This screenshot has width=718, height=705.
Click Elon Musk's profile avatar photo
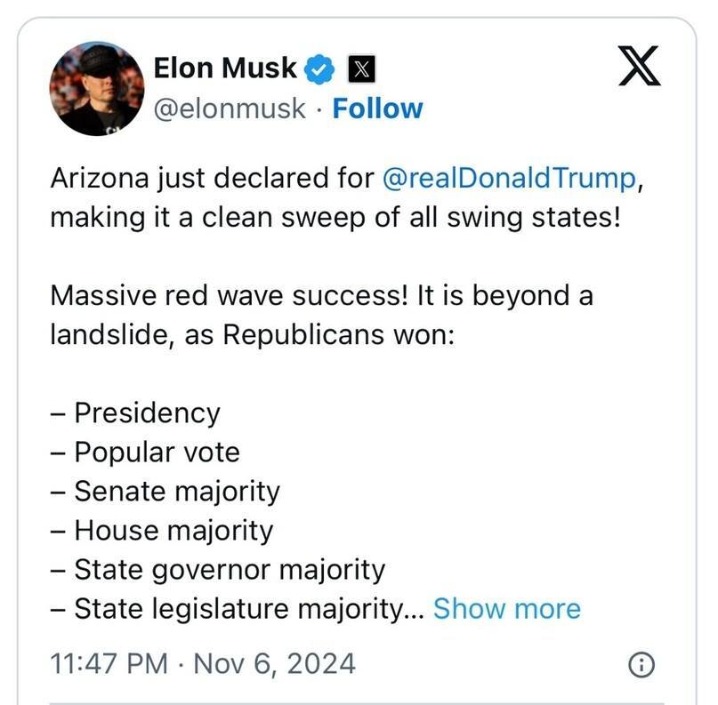click(96, 89)
